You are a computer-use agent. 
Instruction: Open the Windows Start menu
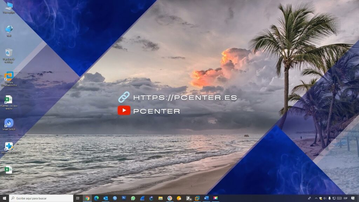(x=5, y=198)
